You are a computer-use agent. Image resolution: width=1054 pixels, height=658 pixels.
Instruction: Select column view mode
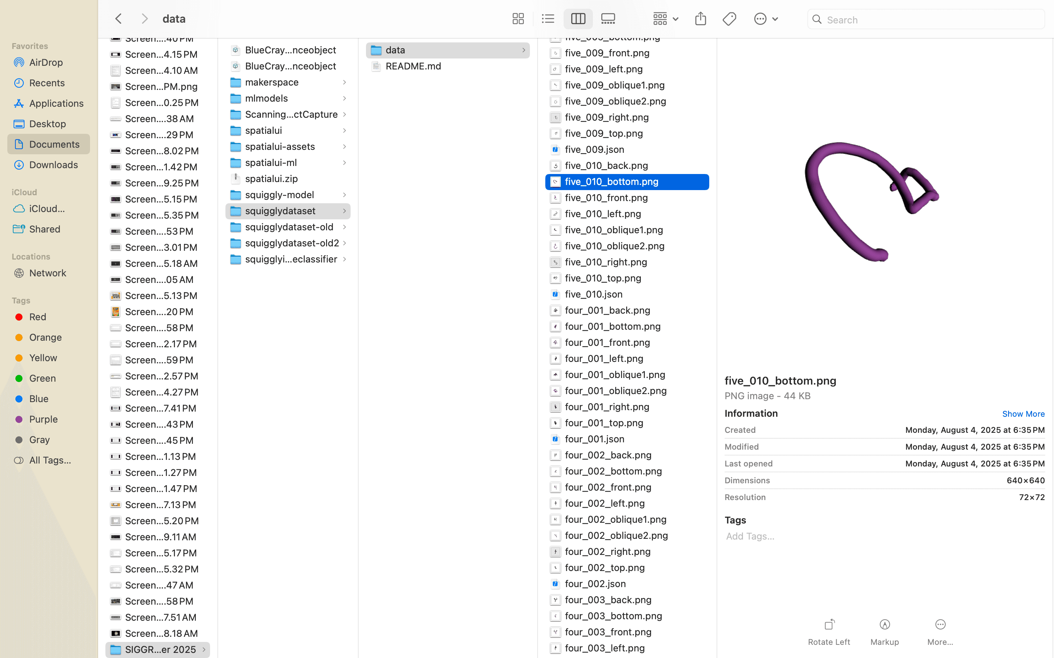[578, 19]
